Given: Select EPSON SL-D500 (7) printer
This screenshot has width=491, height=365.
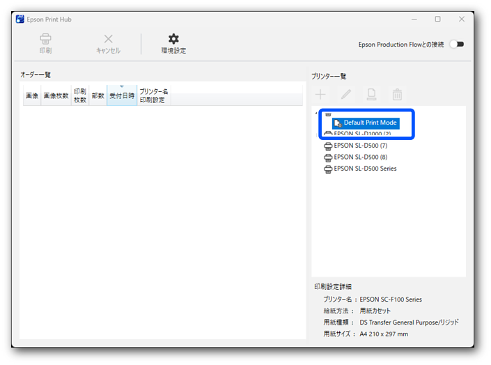Looking at the screenshot, I should click(360, 146).
